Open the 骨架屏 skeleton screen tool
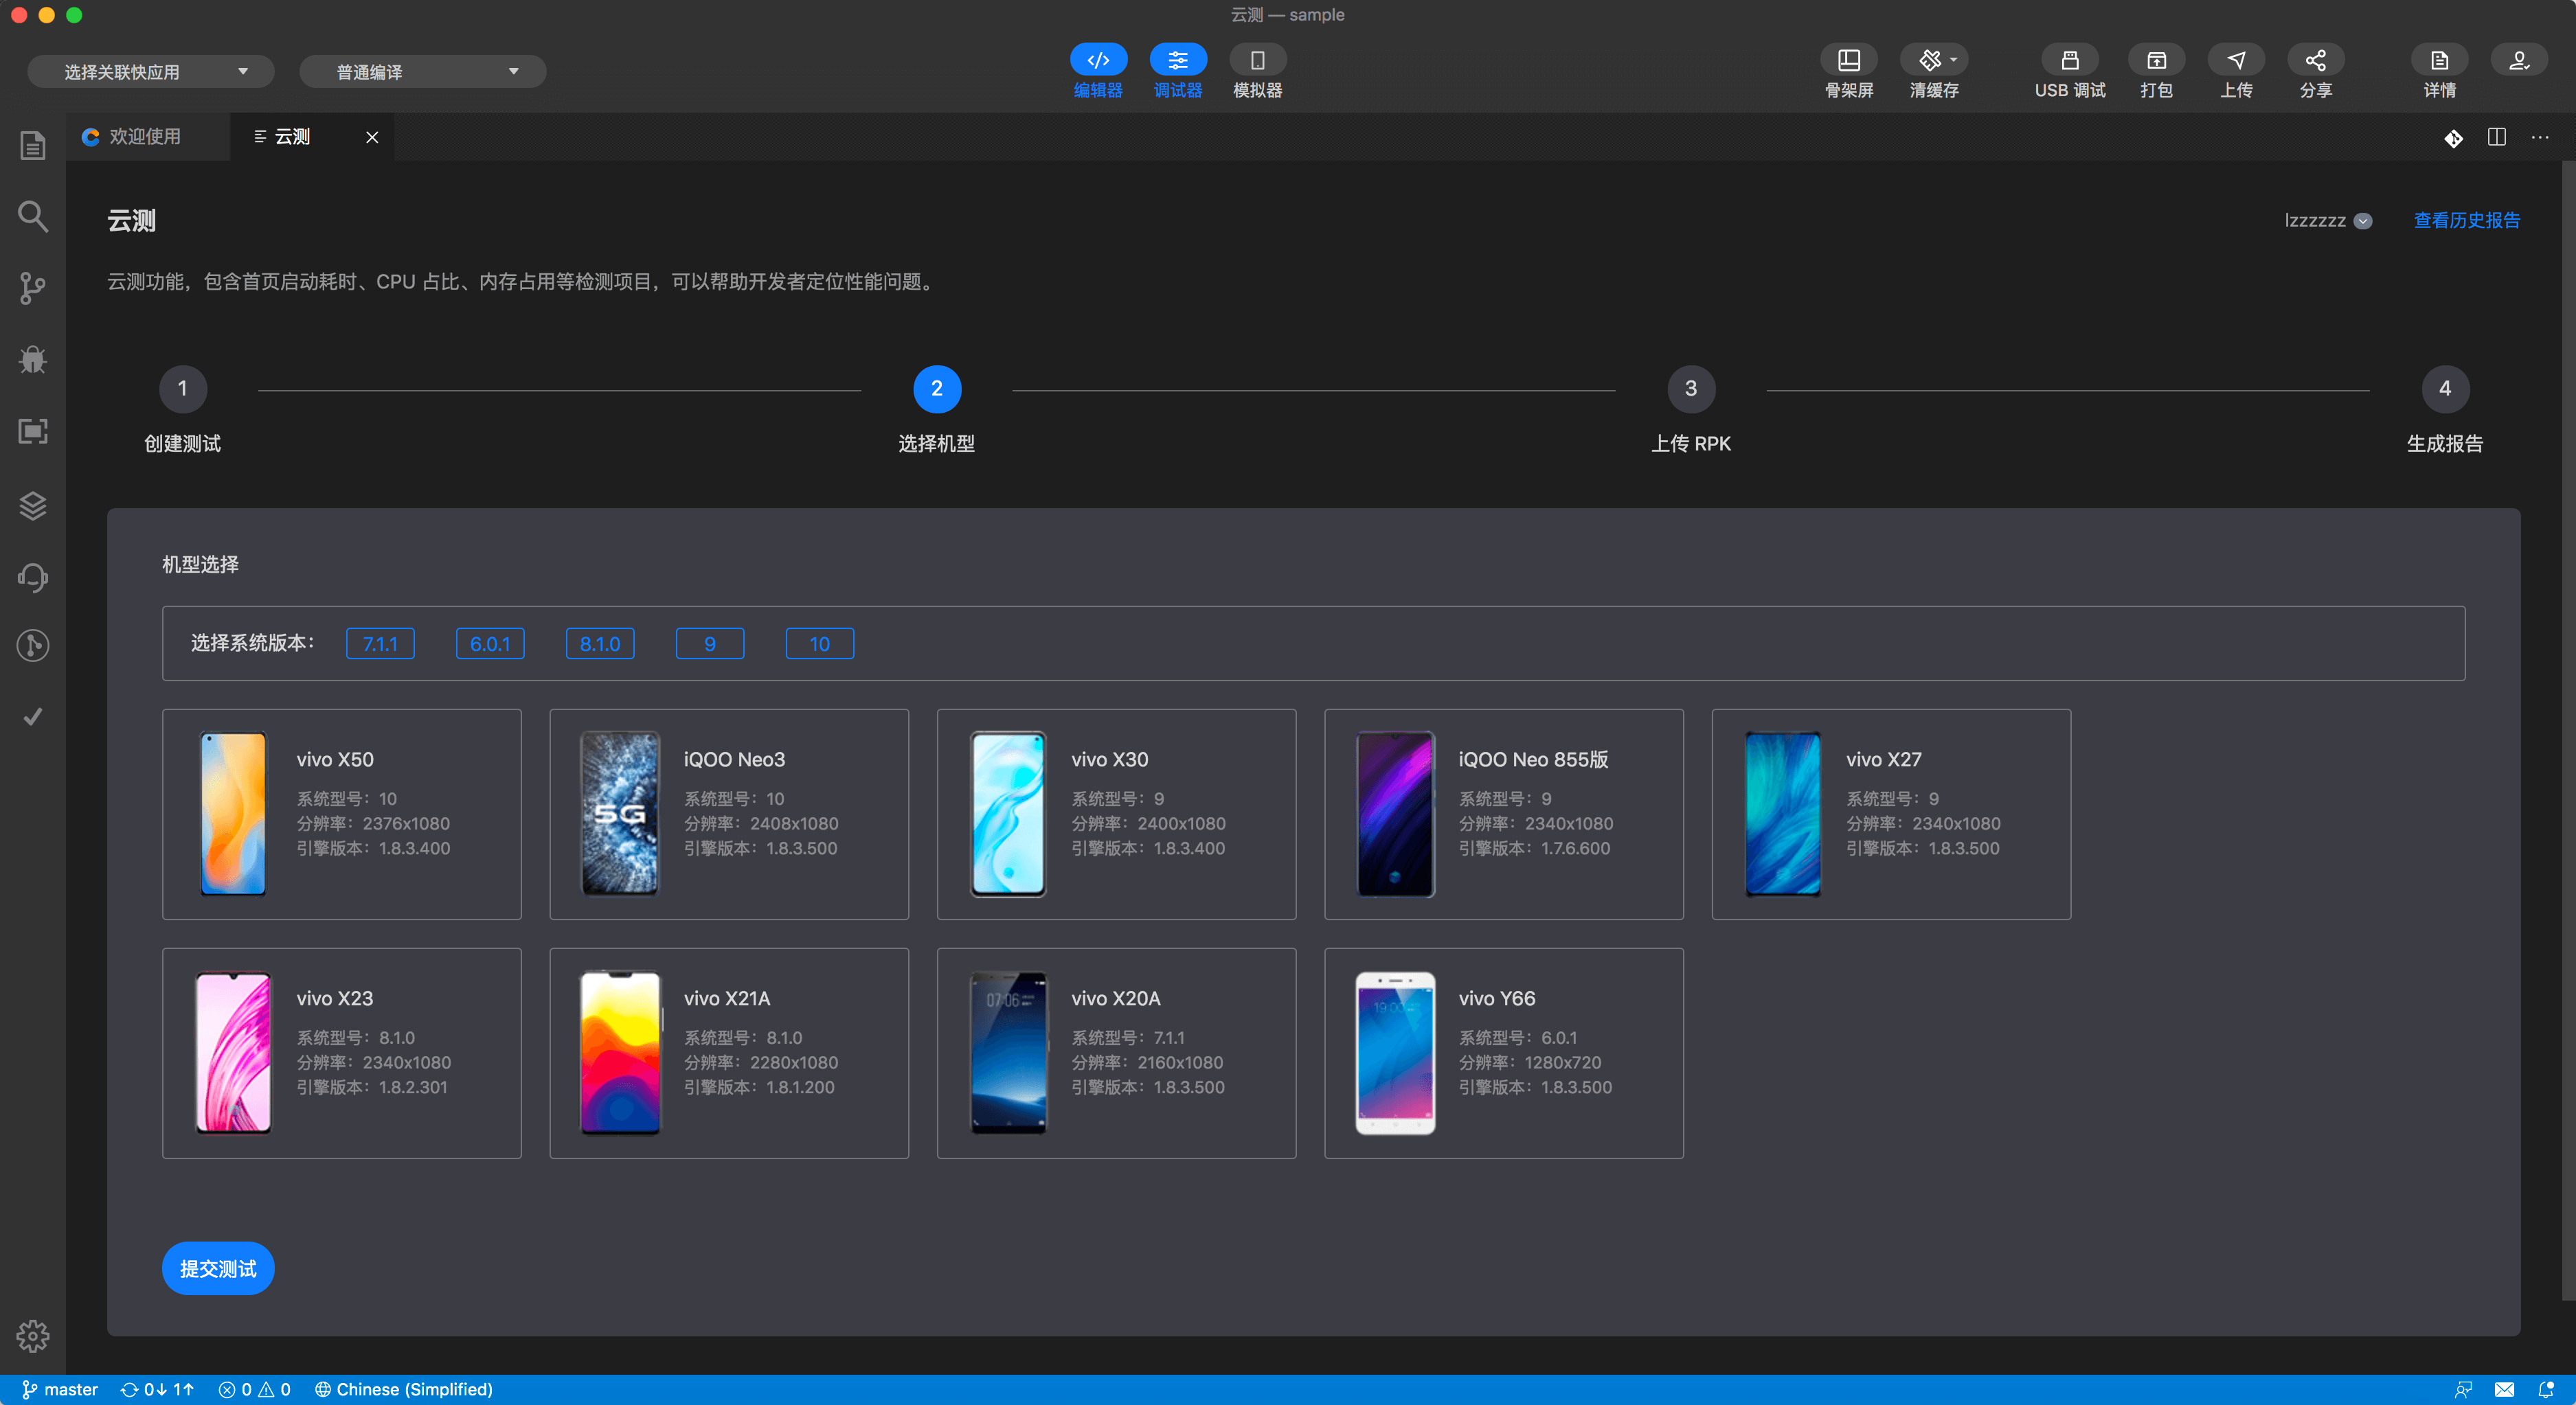Screen dimensions: 2576x1405 point(1848,61)
